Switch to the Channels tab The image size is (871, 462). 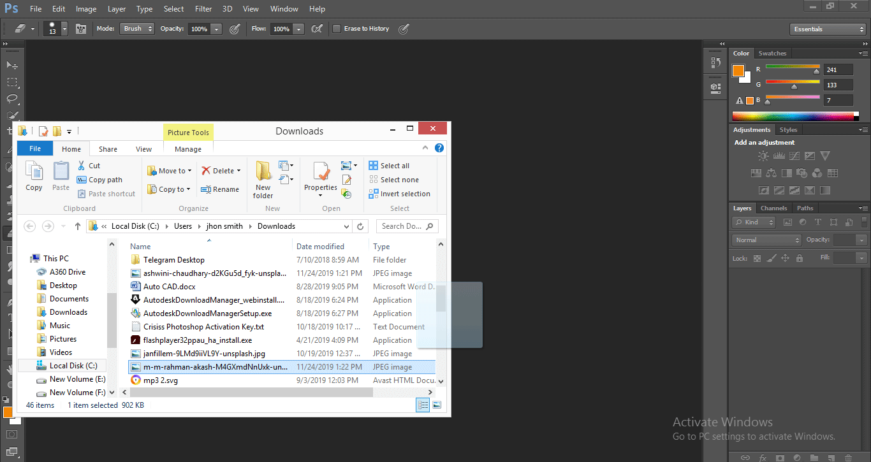tap(773, 208)
